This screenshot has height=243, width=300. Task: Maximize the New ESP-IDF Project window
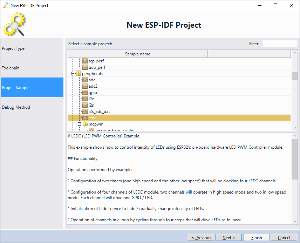(275, 5)
